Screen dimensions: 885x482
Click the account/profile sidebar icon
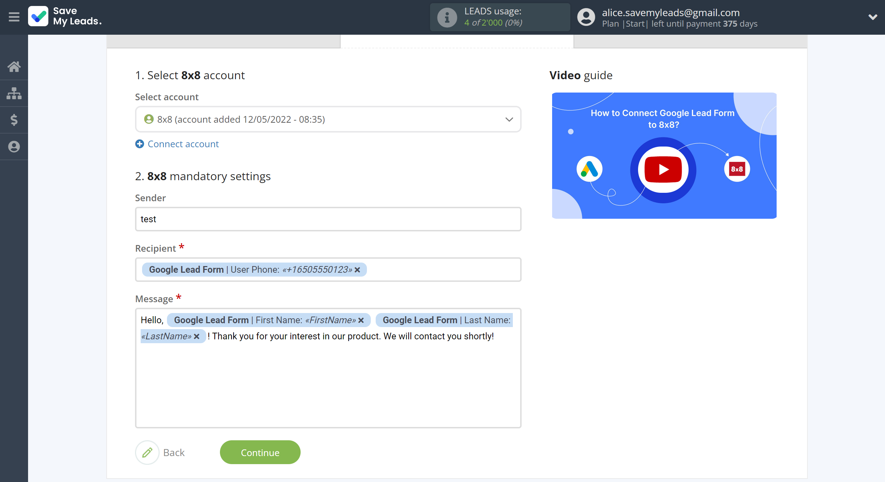pos(14,146)
